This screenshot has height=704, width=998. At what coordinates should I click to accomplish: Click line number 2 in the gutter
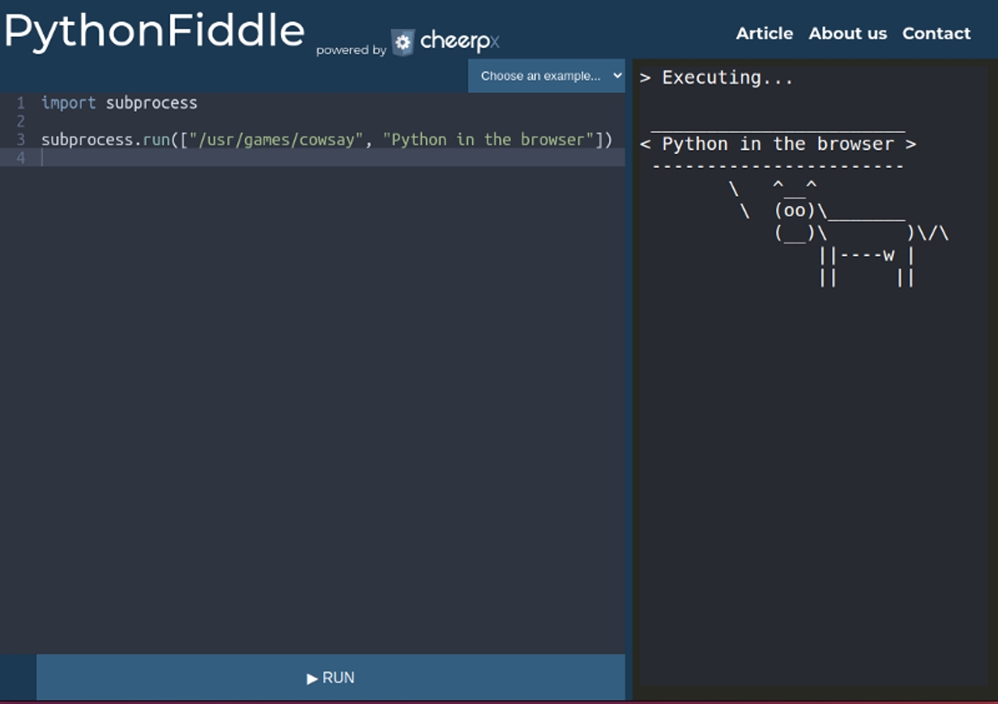click(x=21, y=122)
